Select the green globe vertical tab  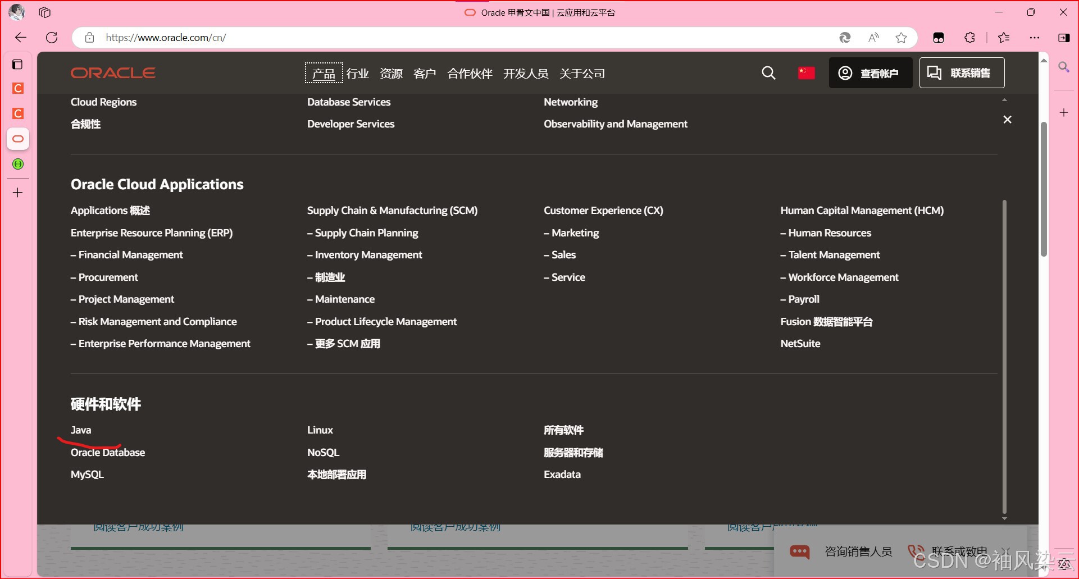(x=18, y=164)
